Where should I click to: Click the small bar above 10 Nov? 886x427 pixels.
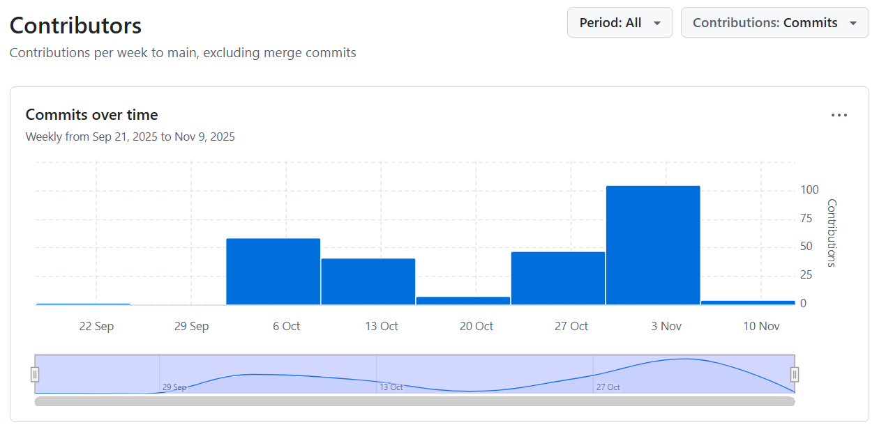[747, 302]
